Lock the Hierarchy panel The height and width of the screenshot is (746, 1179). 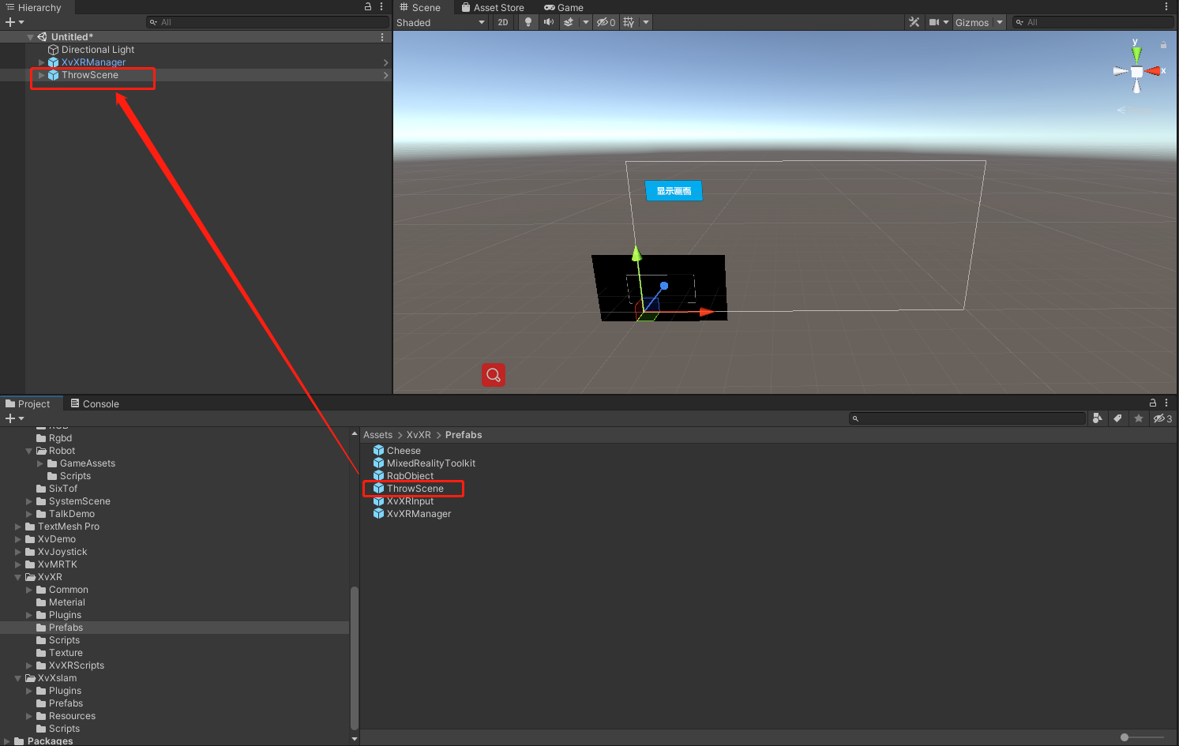[x=368, y=6]
